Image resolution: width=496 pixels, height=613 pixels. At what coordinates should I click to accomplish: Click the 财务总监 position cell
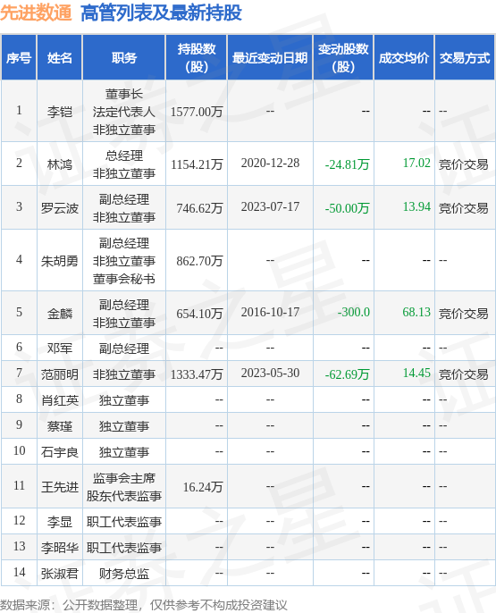coord(124,574)
